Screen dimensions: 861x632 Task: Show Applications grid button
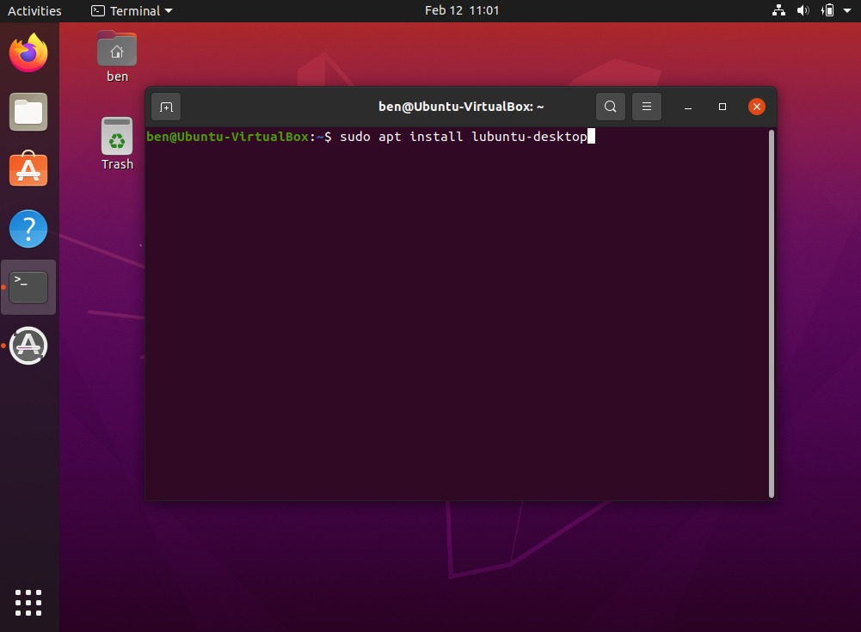click(28, 602)
